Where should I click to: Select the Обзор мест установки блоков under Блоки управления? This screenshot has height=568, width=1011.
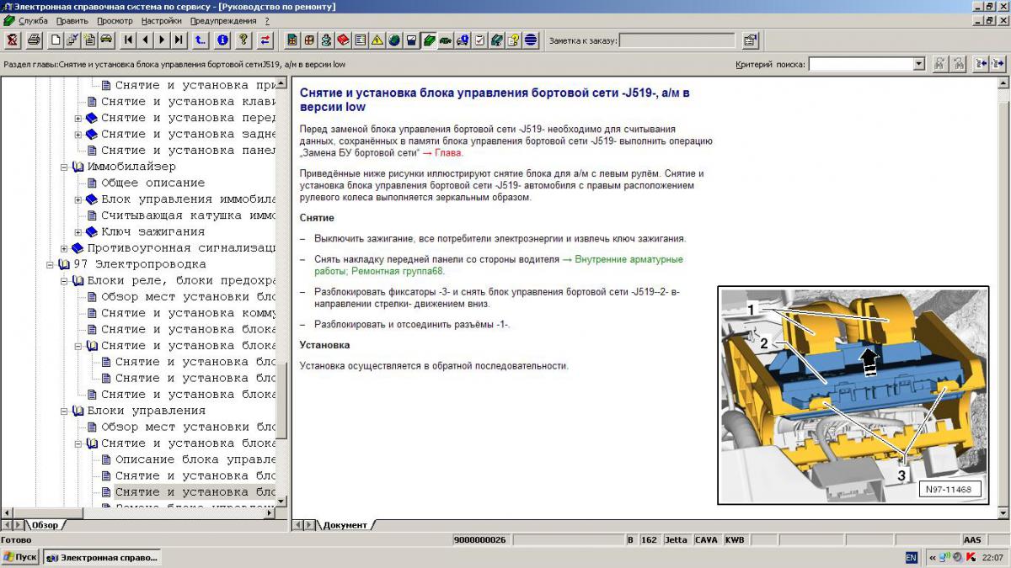(x=189, y=427)
